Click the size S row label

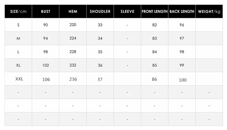point(18,25)
